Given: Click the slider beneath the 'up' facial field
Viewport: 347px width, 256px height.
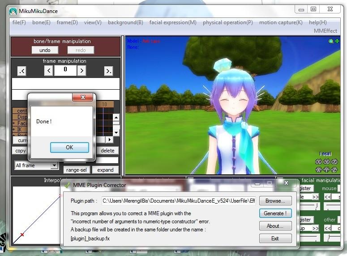Looking at the screenshot, I should coord(310,237).
